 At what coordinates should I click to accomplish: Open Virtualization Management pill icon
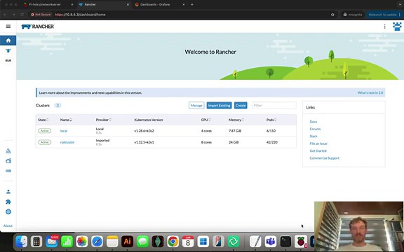[8, 171]
